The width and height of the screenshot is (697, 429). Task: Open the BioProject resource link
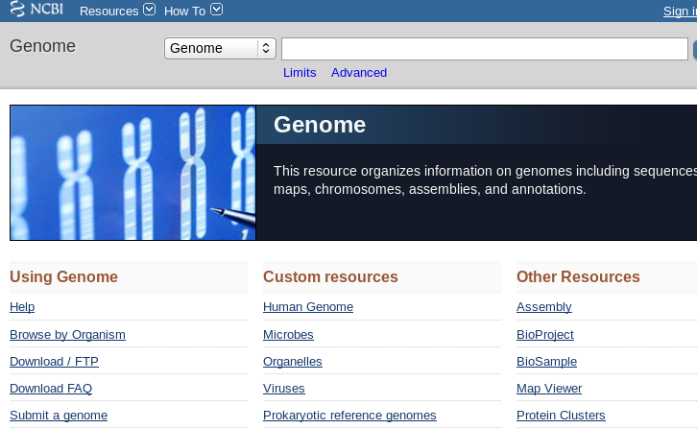[x=545, y=335]
